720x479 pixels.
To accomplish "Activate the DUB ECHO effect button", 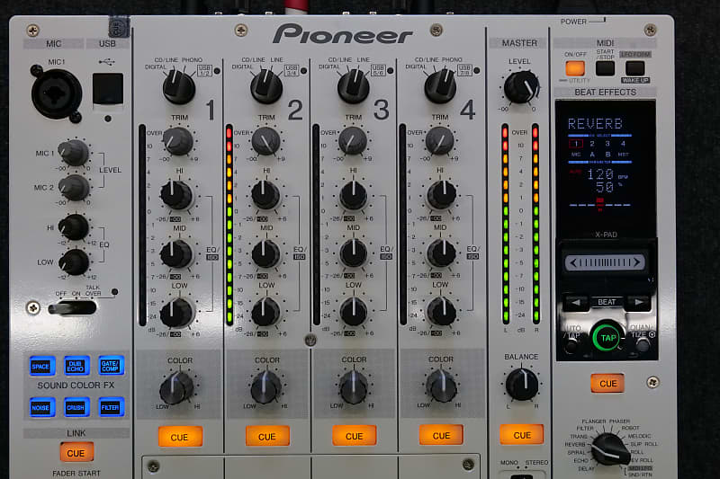I will [76, 366].
